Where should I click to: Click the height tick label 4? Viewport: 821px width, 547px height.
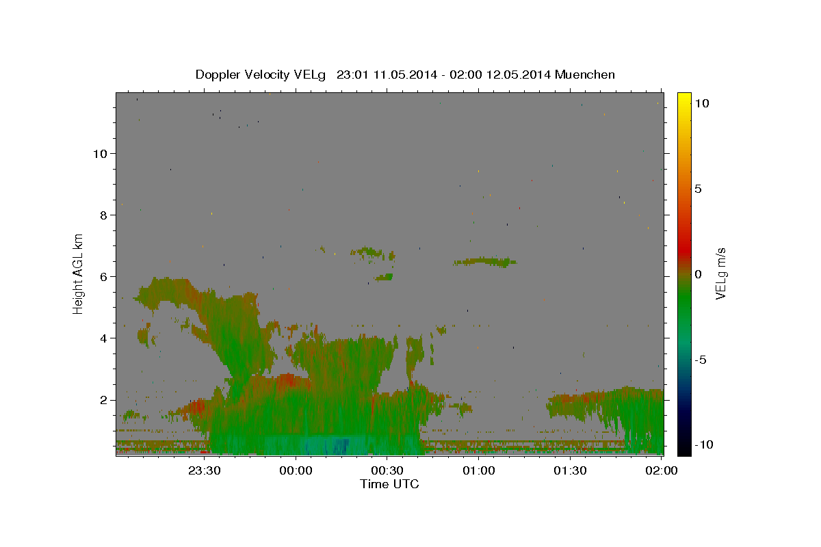pyautogui.click(x=104, y=338)
